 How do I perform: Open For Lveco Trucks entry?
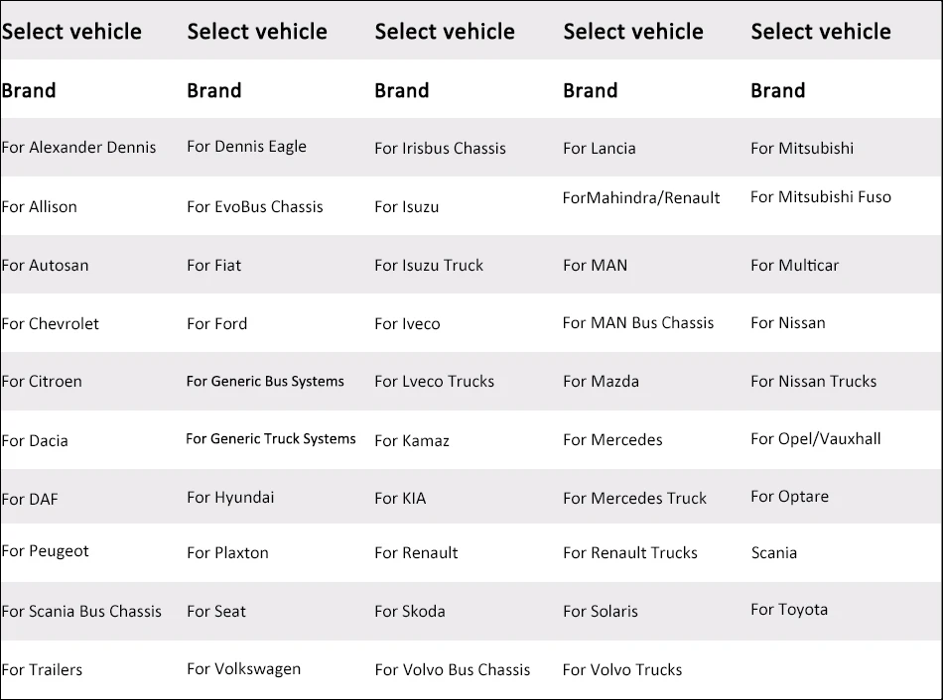click(x=434, y=382)
